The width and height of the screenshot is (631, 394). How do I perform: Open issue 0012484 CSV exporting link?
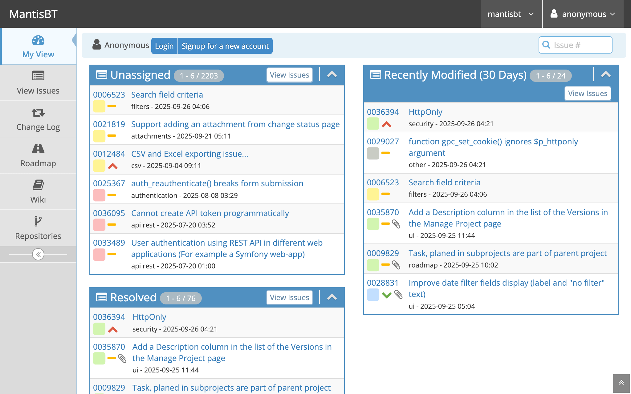coord(189,154)
